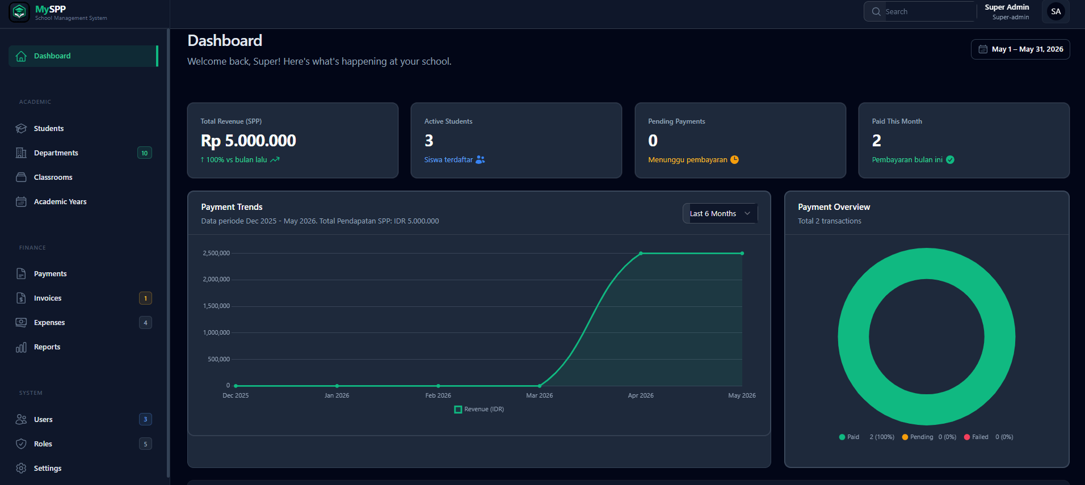
Task: Open Invoices in the sidebar
Action: click(83, 298)
